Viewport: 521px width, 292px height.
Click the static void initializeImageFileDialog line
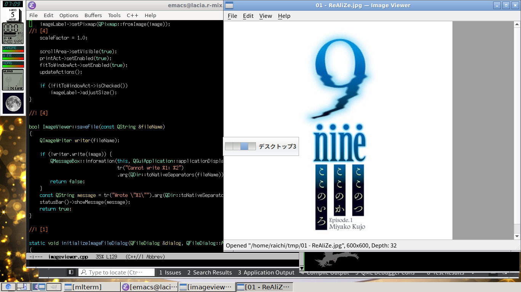click(x=126, y=243)
